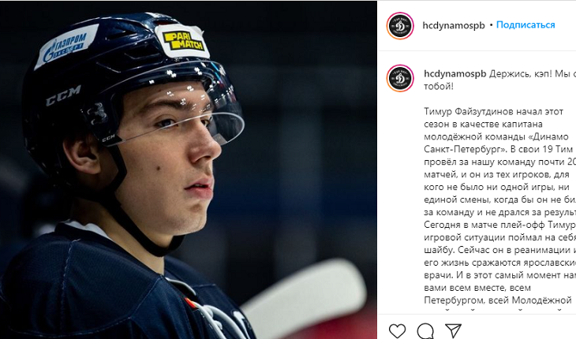This screenshot has width=576, height=339.
Task: Open comments via the speech bubble icon
Action: (x=425, y=330)
